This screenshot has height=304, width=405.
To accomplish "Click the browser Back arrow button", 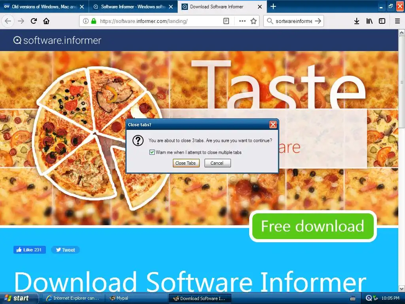I will click(8, 21).
